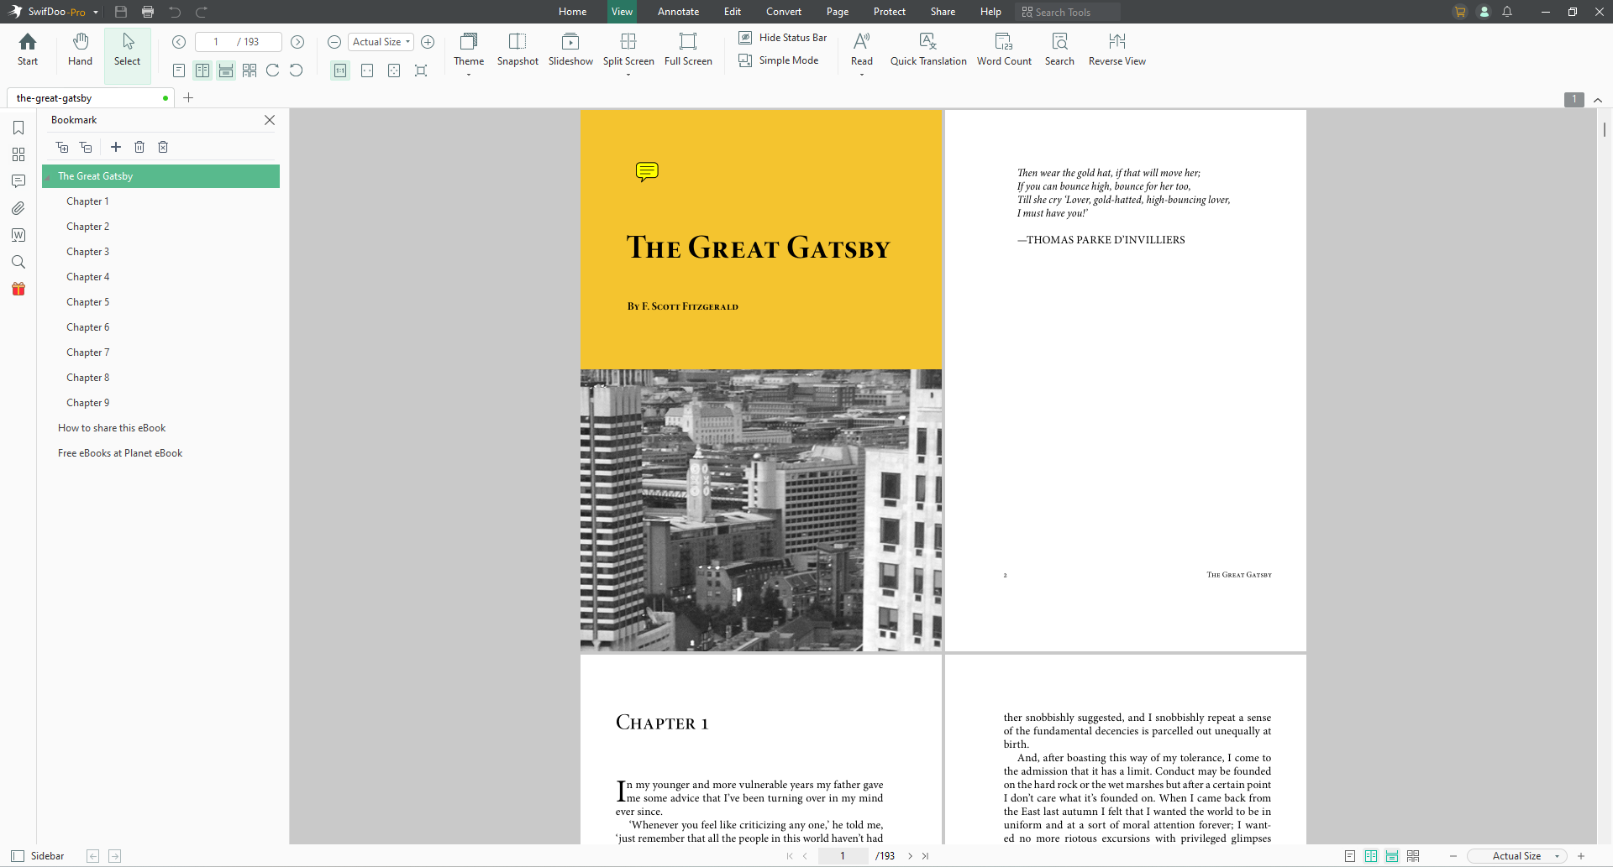Delete all bookmarks icon

pos(163,147)
